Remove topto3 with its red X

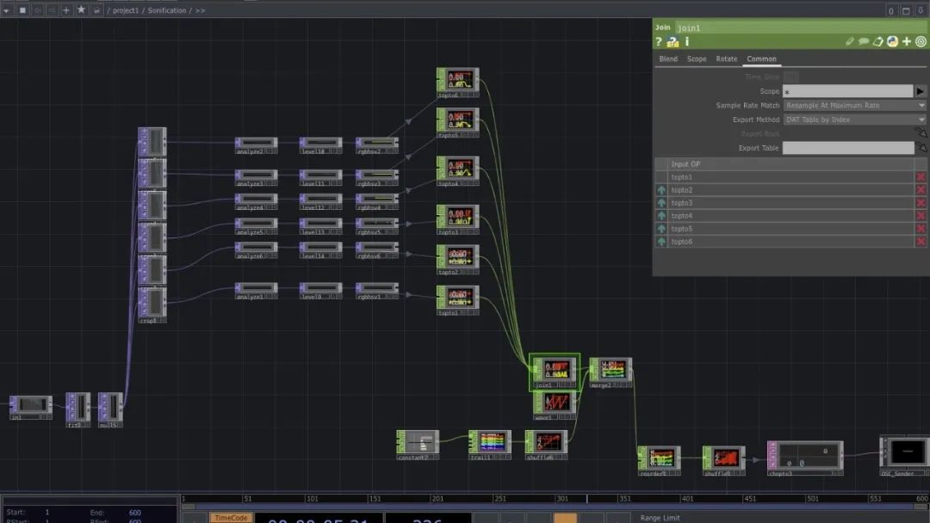click(921, 203)
